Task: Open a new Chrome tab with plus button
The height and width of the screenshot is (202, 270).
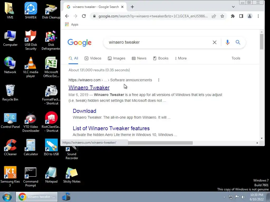Action: point(132,7)
